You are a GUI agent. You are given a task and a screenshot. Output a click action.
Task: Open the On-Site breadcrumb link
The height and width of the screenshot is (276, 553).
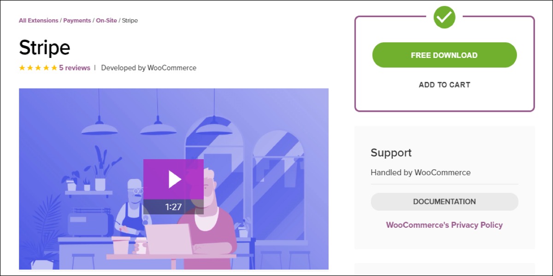click(106, 21)
